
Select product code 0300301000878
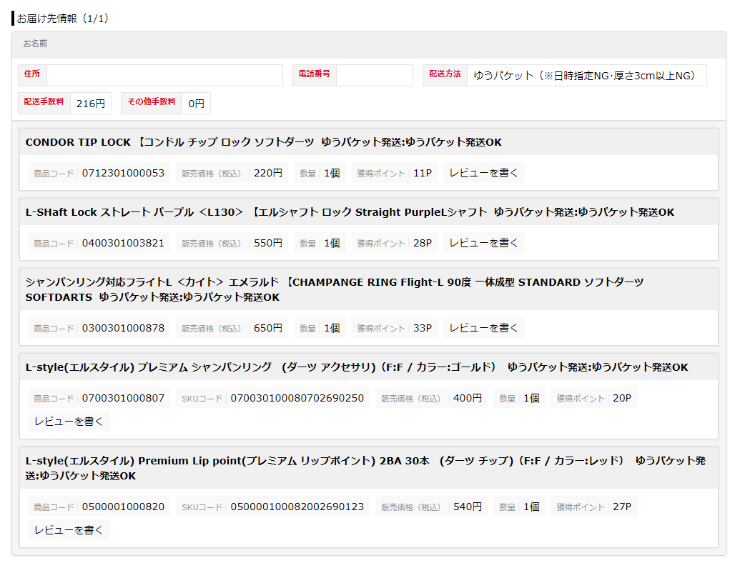[x=123, y=328]
